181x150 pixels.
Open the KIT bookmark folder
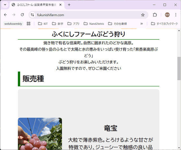43,24
